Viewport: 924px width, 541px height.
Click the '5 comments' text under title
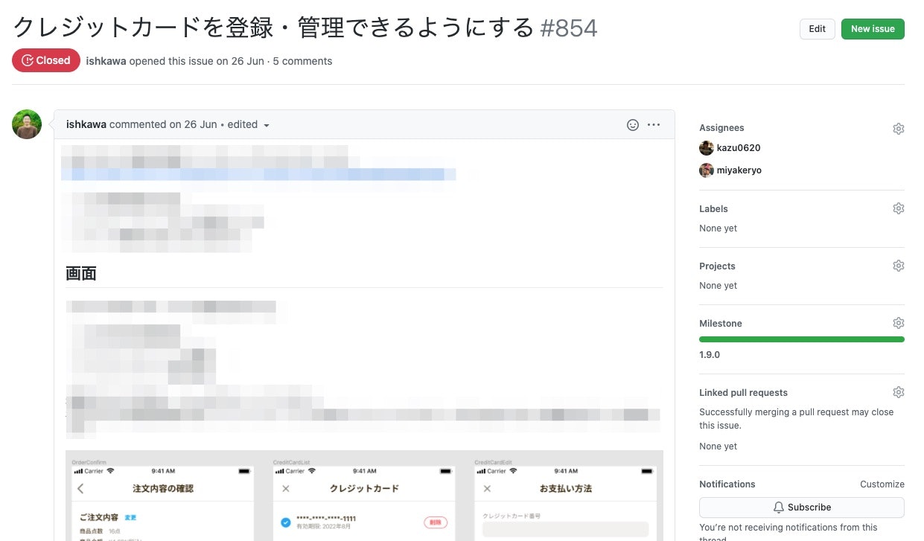point(302,61)
